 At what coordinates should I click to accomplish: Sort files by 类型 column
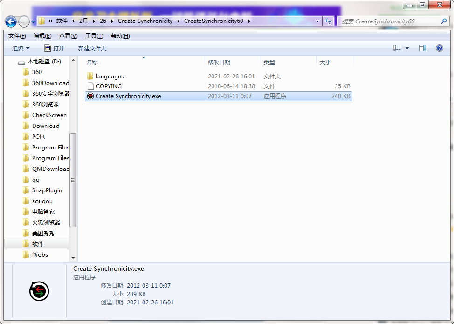(x=269, y=63)
